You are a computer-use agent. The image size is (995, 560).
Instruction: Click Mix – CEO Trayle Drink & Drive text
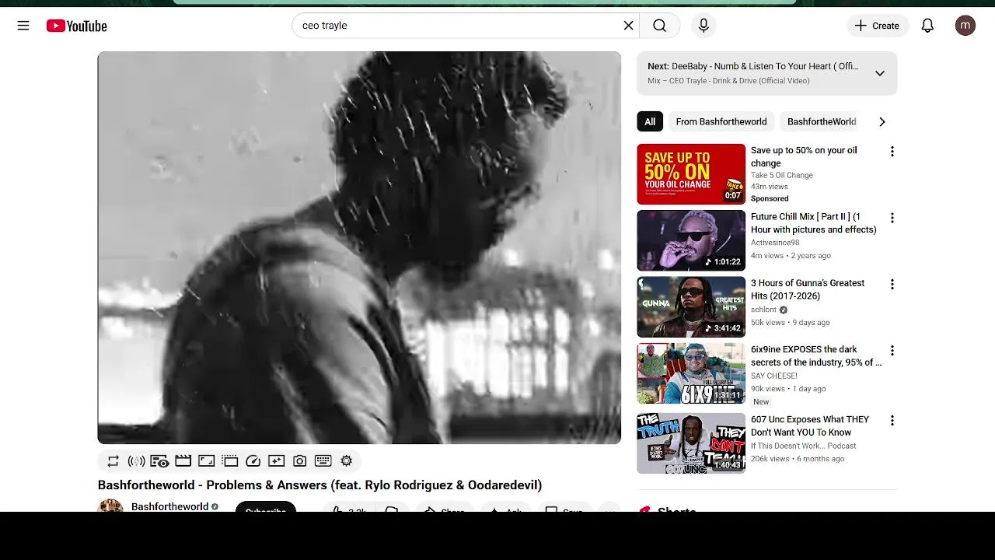click(728, 81)
